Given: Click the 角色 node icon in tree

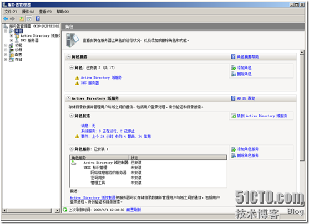Looking at the screenshot, I should point(12,31).
